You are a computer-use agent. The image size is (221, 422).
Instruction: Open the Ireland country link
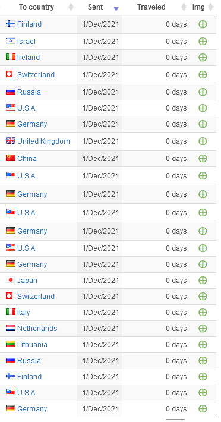coord(29,57)
